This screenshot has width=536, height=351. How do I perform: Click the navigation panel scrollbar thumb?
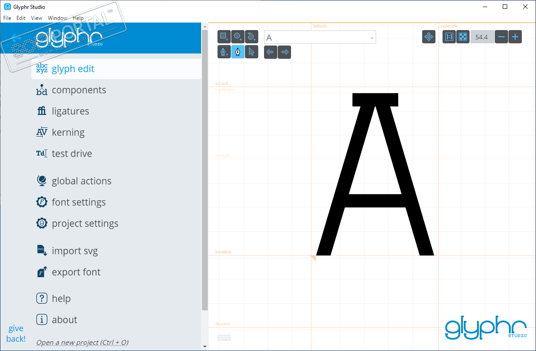pyautogui.click(x=205, y=170)
